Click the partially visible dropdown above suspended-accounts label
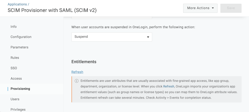 coord(112,17)
